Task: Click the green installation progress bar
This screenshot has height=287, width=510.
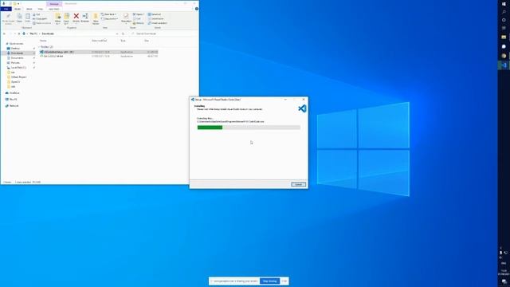Action: [x=210, y=128]
